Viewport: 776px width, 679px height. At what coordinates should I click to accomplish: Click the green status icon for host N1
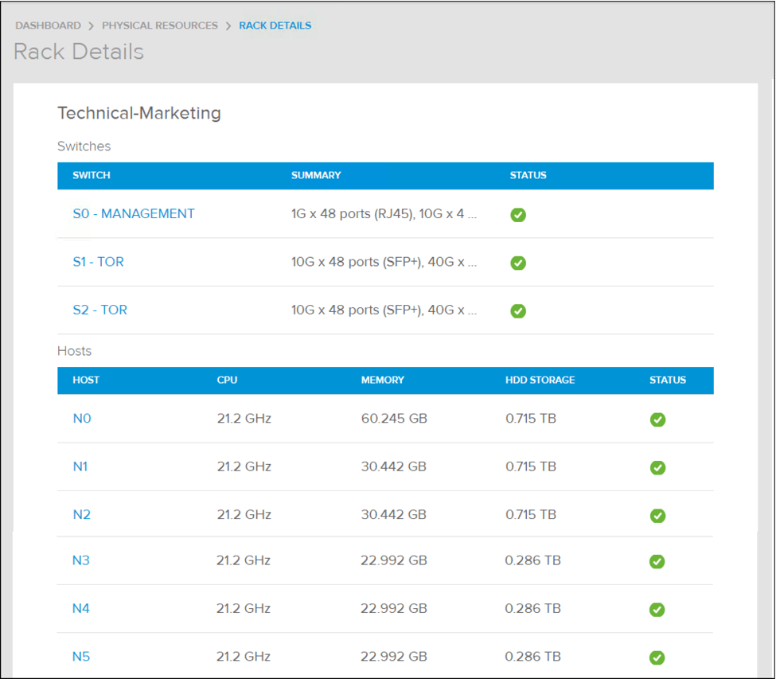[x=657, y=467]
